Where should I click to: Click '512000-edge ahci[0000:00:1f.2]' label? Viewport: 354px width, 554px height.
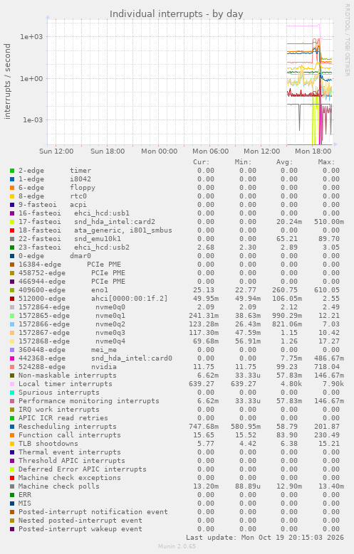(x=93, y=299)
